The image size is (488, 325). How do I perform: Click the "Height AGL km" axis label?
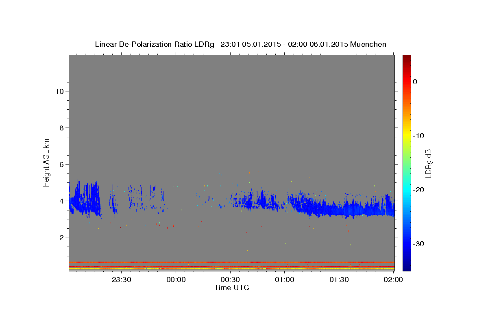point(47,162)
